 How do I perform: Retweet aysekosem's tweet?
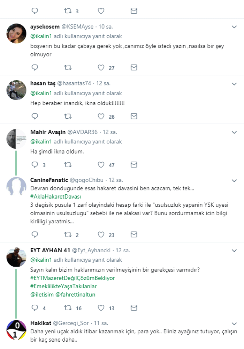click(x=68, y=67)
